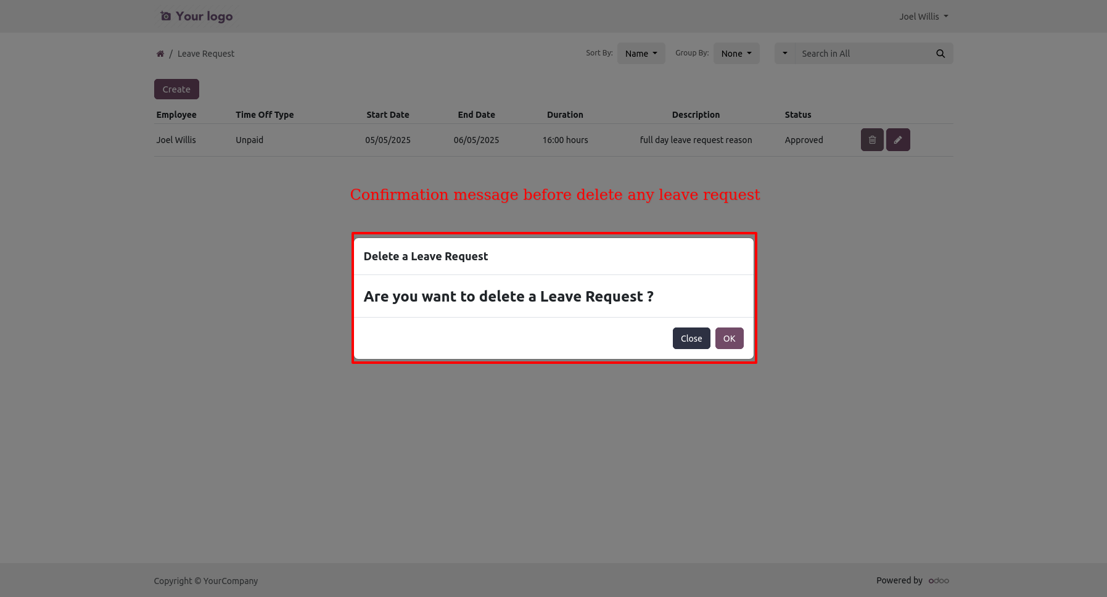The height and width of the screenshot is (597, 1107).
Task: Click the Create button
Action: click(x=176, y=89)
